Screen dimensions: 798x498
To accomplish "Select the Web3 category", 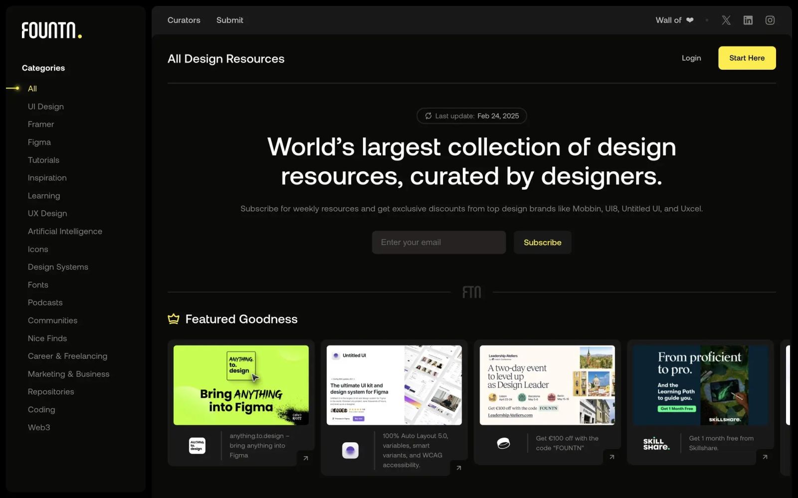I will pyautogui.click(x=39, y=428).
